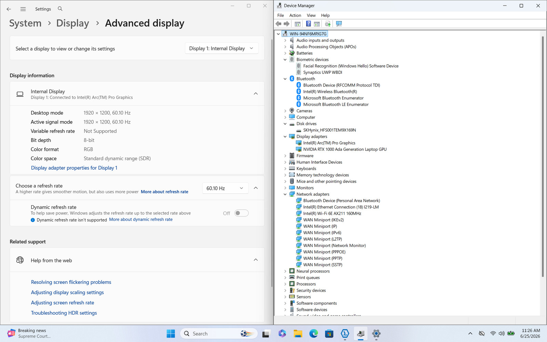Click Forward arrow in Device Manager toolbar
547x342 pixels.
pos(287,24)
